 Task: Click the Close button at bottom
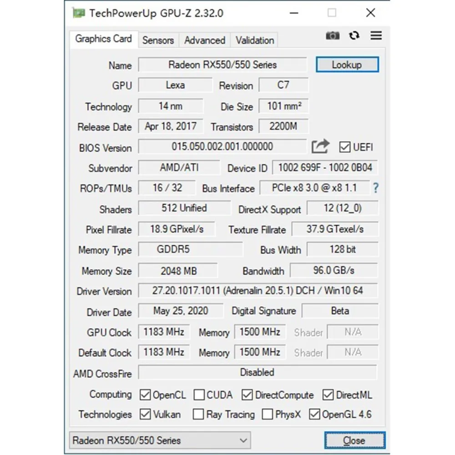click(354, 440)
